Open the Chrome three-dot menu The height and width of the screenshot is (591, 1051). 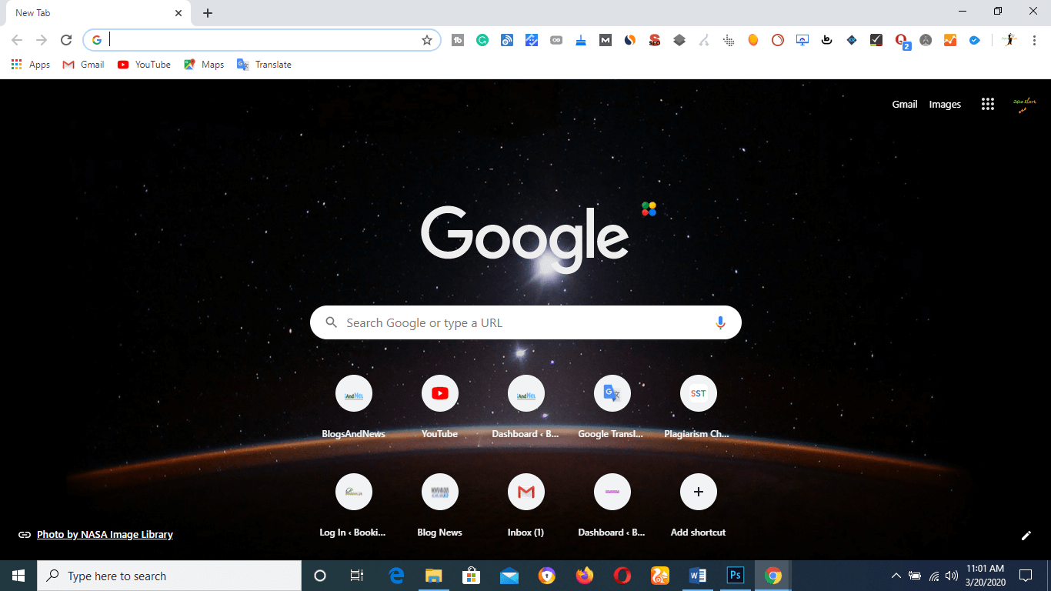coord(1035,40)
